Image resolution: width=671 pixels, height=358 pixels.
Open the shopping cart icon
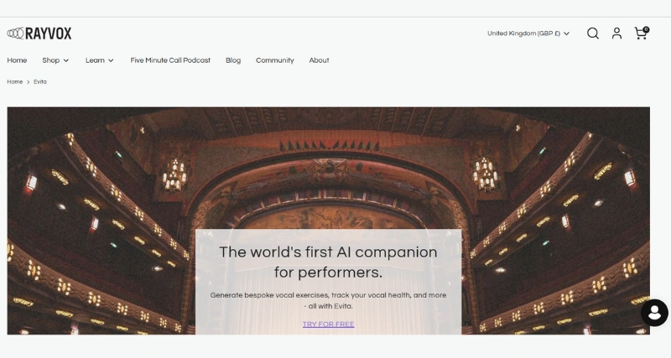tap(640, 34)
